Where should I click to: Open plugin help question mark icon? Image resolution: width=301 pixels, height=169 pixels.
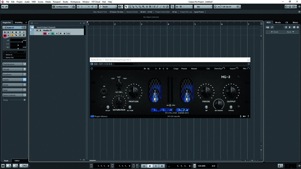pyautogui.click(x=248, y=116)
